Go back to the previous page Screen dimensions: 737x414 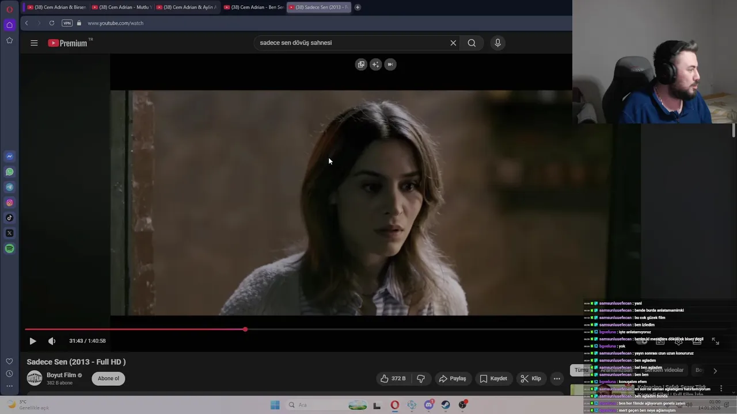point(26,23)
